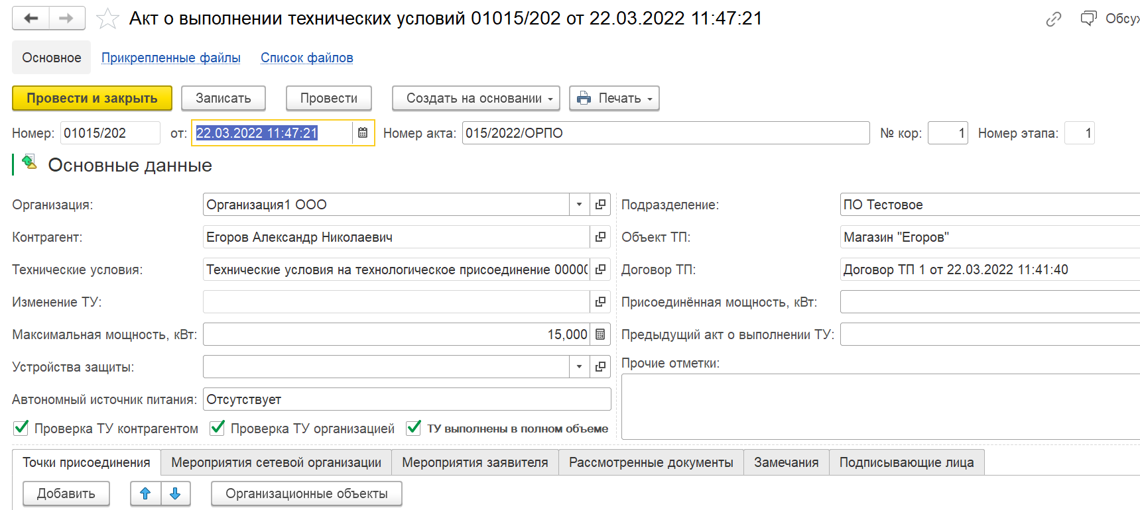Open the Изменение ТУ field's open icon

[x=600, y=302]
